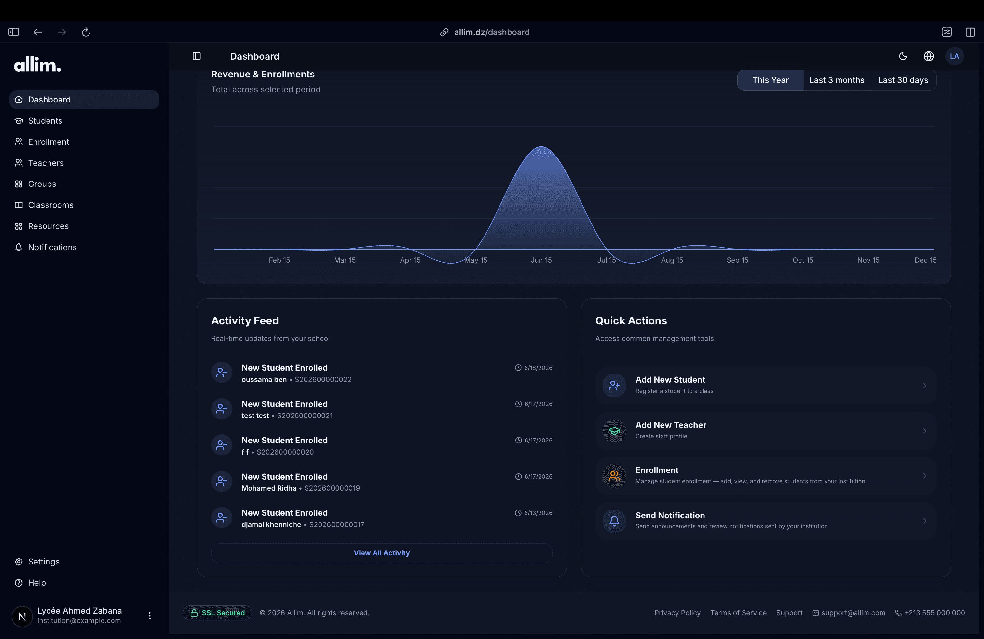Click the chart peak near Jun 15
984x639 pixels.
point(541,147)
